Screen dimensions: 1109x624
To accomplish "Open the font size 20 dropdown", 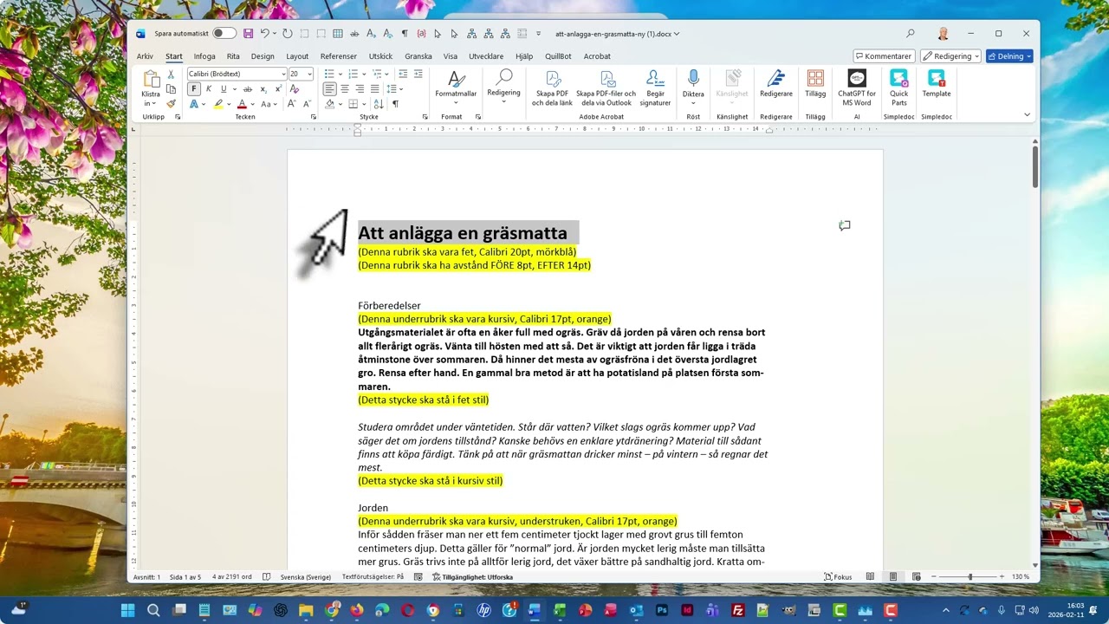I will 311,74.
